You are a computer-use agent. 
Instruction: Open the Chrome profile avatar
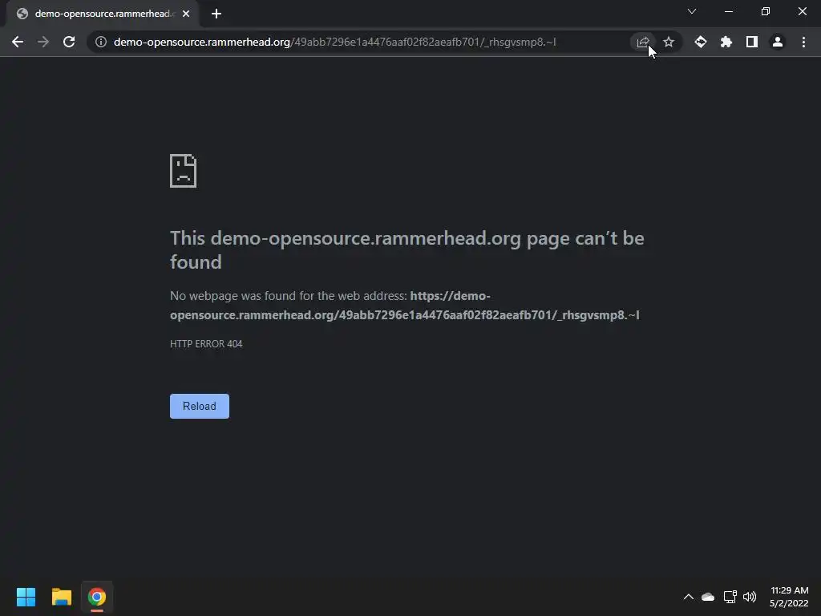click(x=778, y=42)
